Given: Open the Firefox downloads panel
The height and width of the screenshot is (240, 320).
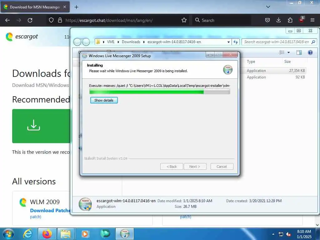Looking at the screenshot, I should tap(278, 20).
